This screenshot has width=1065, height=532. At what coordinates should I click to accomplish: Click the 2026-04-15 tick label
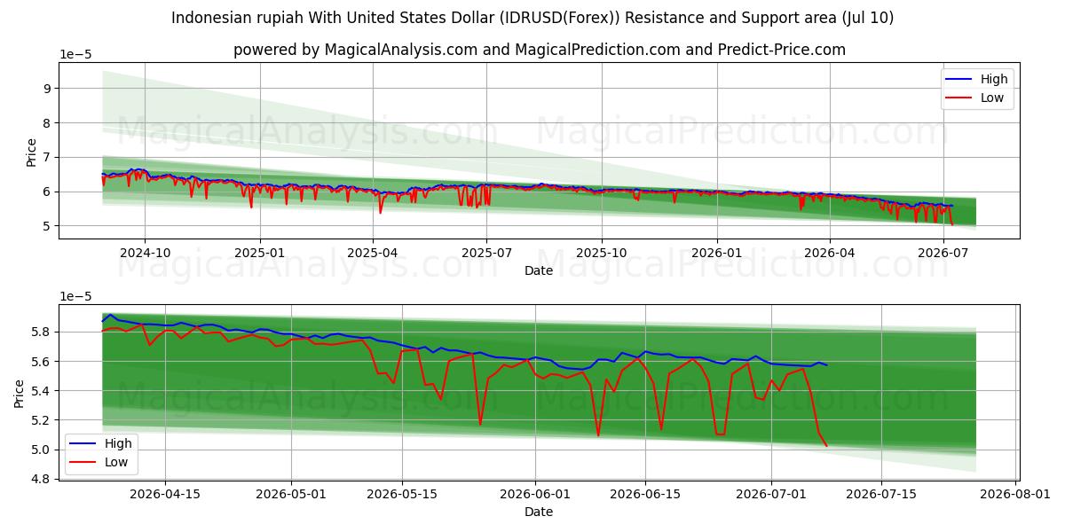tap(165, 494)
